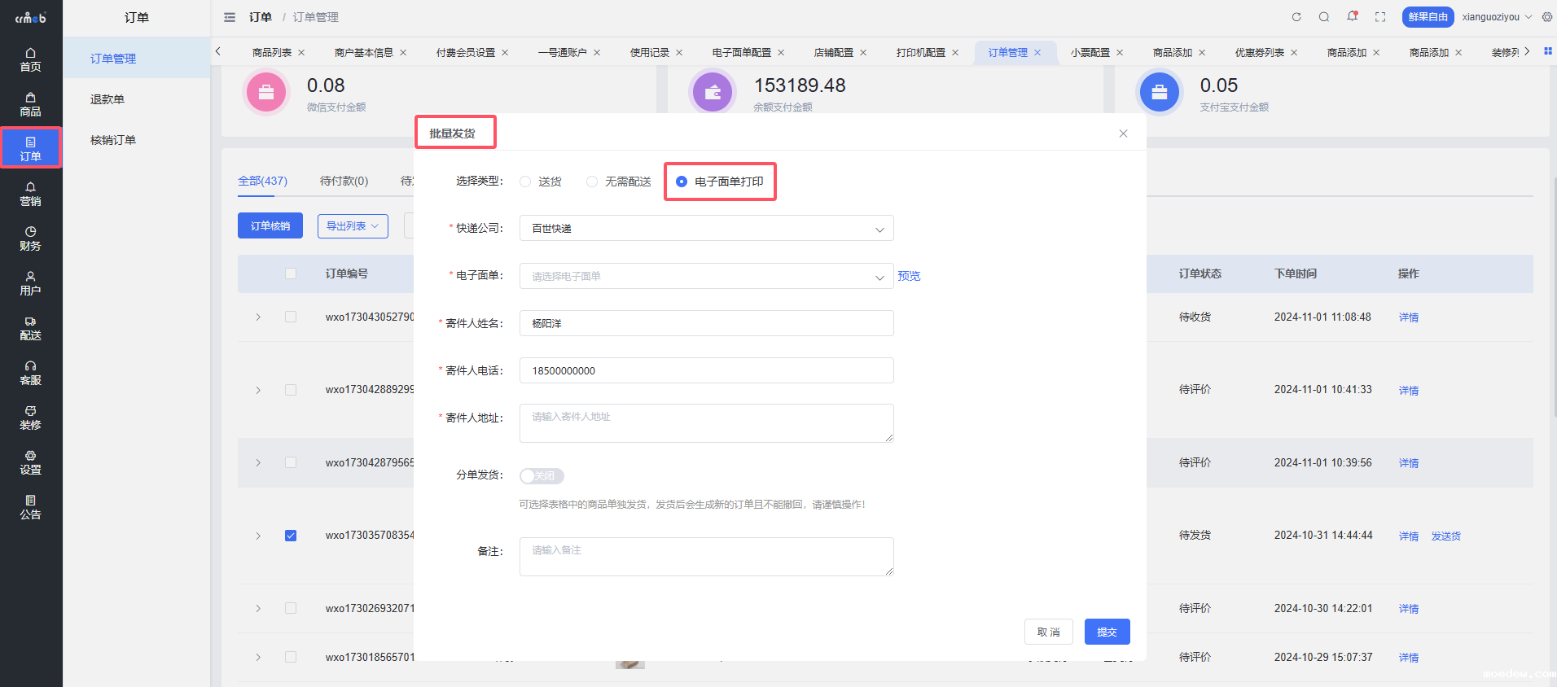Click the refresh icon in top bar
Screen dimensions: 1557x687
tap(1296, 17)
